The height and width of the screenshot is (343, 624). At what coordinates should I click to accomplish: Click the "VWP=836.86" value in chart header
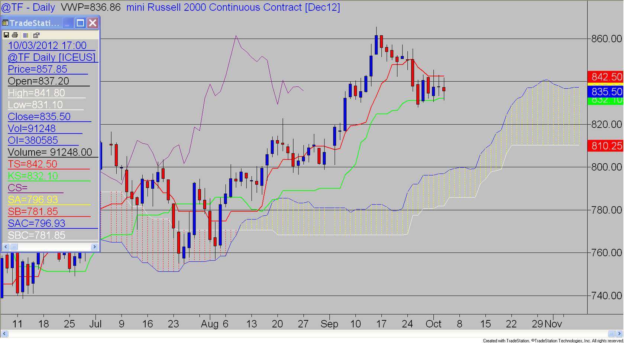(91, 7)
